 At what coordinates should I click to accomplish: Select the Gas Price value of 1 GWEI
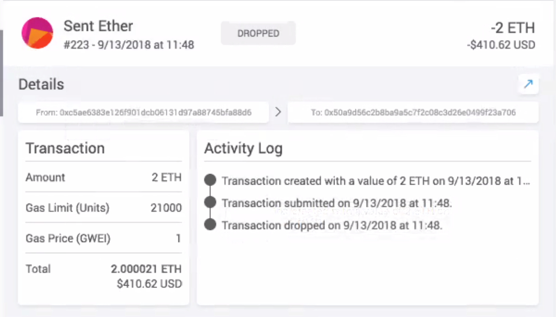tap(177, 238)
